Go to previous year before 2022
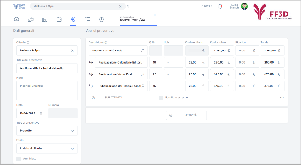The height and width of the screenshot is (165, 301). click(202, 6)
